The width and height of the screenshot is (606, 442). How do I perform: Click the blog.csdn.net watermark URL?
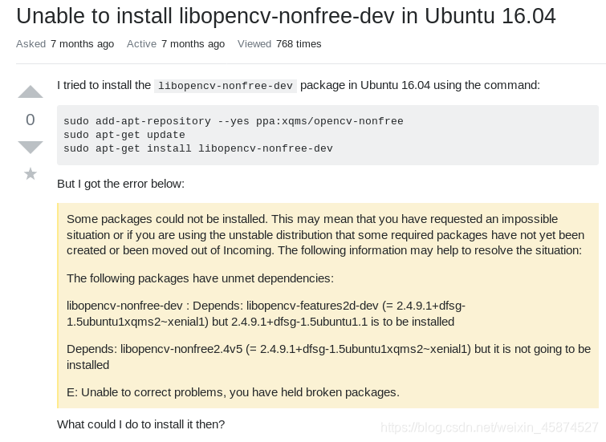489,428
